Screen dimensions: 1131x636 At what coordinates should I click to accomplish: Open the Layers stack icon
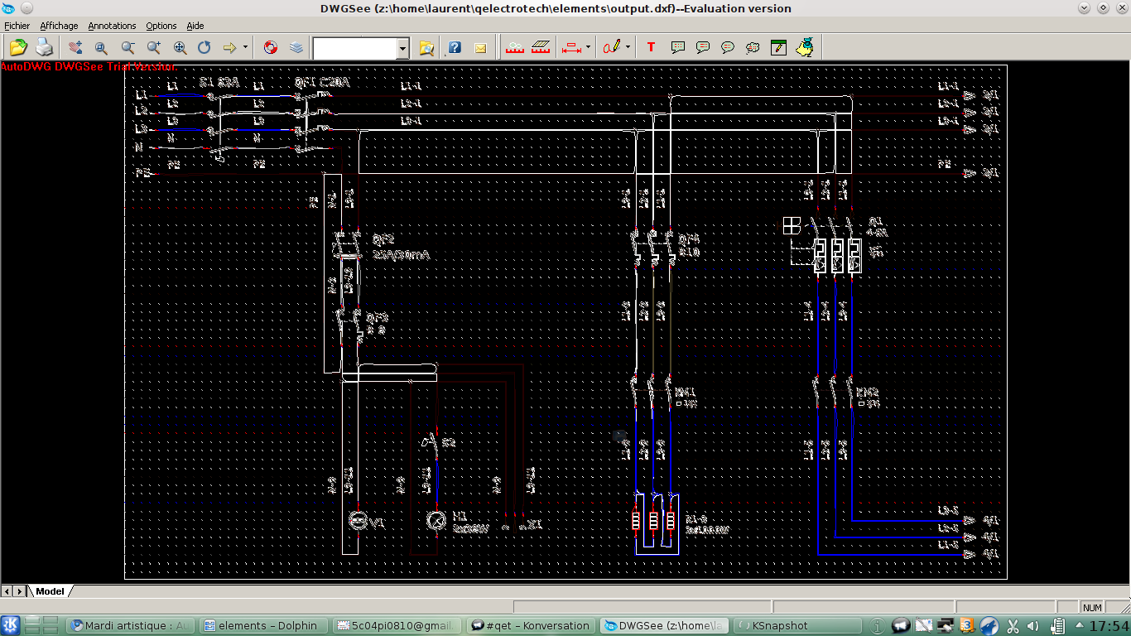point(296,47)
